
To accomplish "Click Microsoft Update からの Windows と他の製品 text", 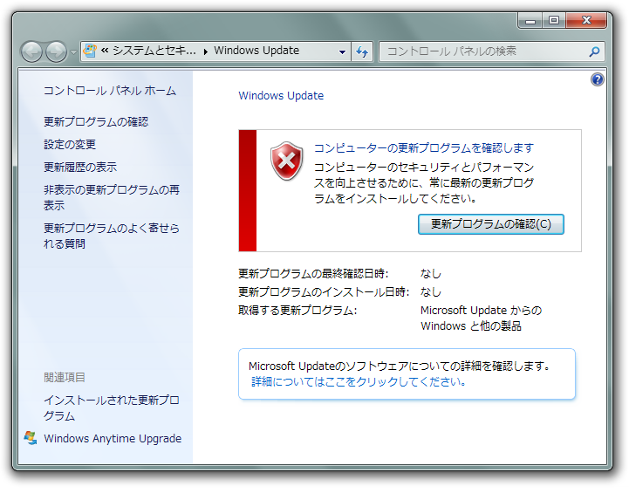I will point(481,318).
